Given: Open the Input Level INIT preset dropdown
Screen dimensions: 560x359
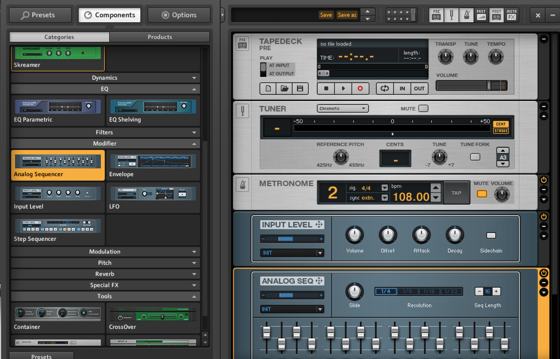Looking at the screenshot, I should point(292,253).
